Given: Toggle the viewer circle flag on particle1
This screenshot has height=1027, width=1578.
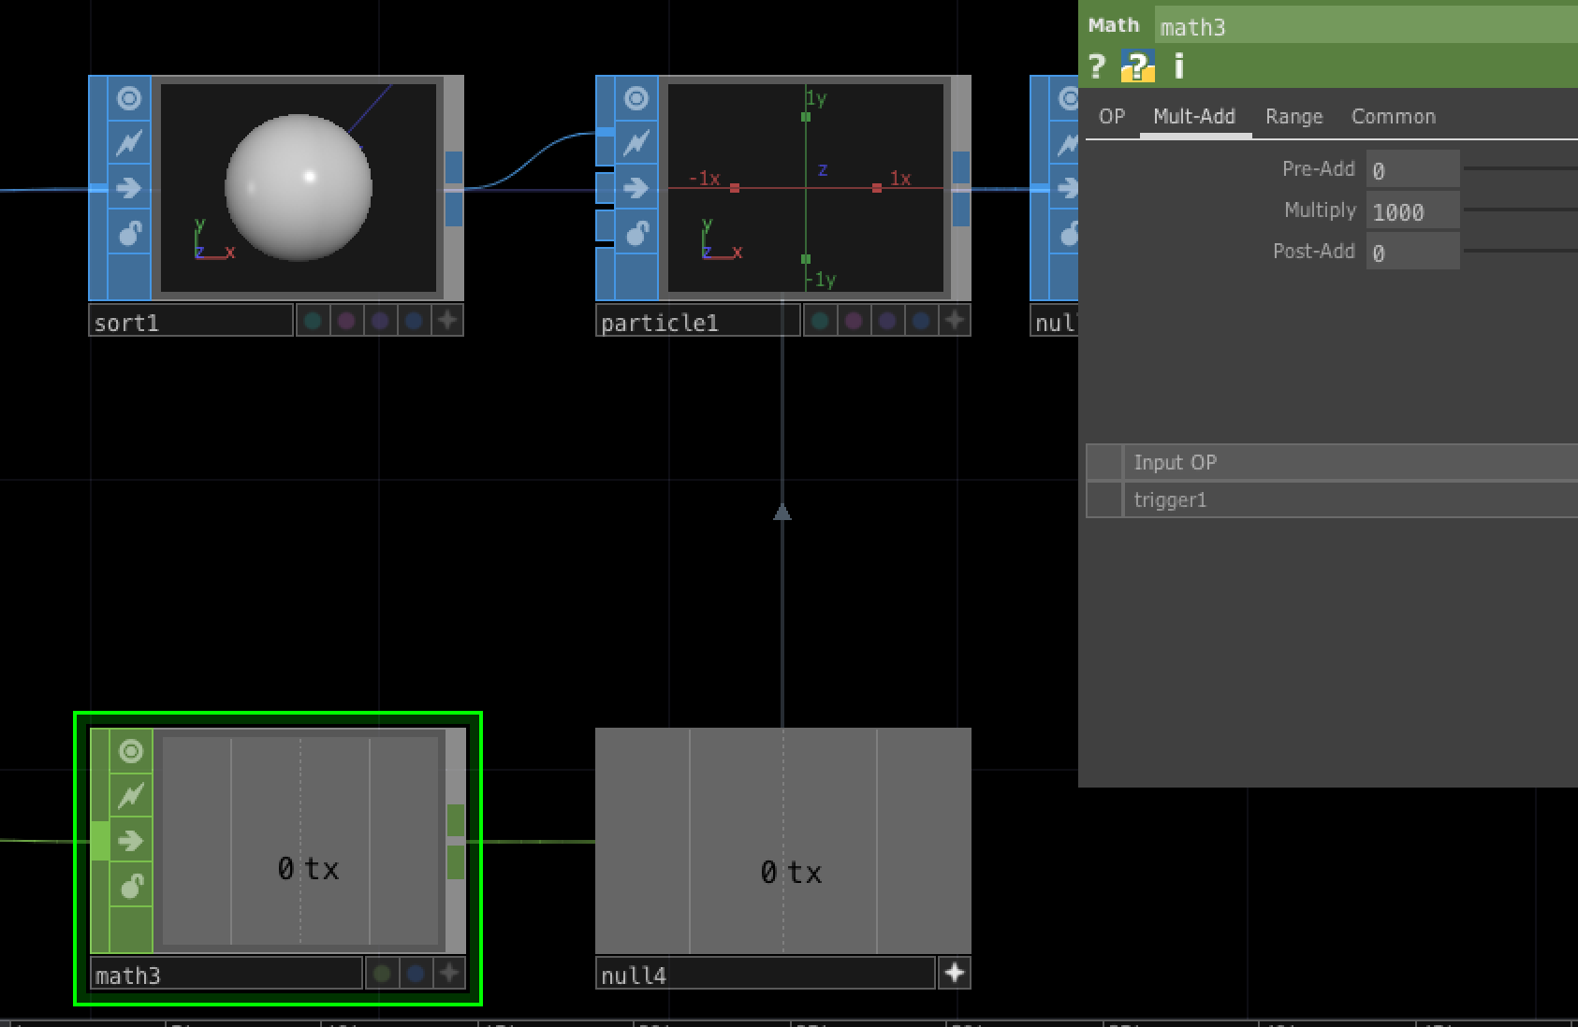Looking at the screenshot, I should click(x=636, y=98).
